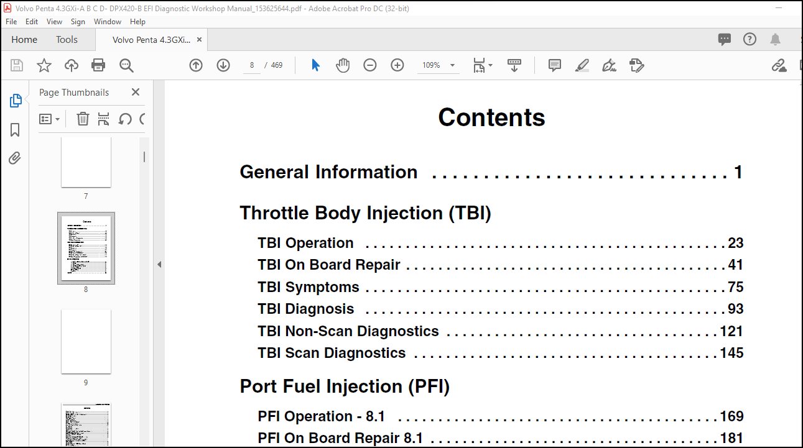Add the document to starred files
This screenshot has width=803, height=448.
click(44, 65)
